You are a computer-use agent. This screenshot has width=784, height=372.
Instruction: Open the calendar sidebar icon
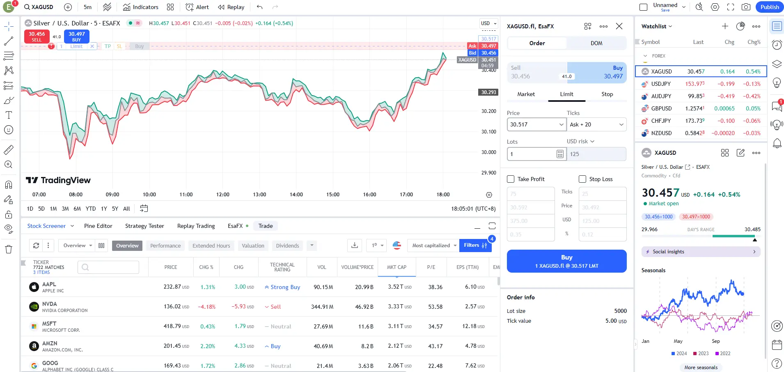(x=777, y=344)
